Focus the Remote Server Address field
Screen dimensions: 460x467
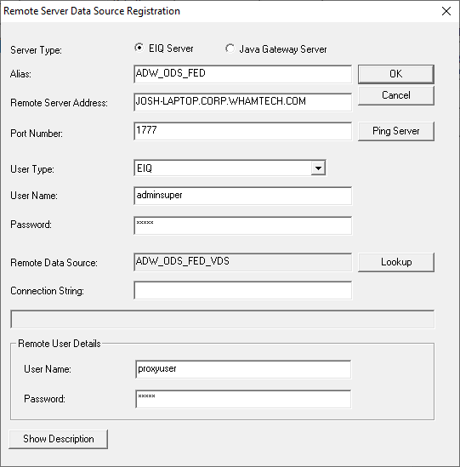pyautogui.click(x=242, y=102)
